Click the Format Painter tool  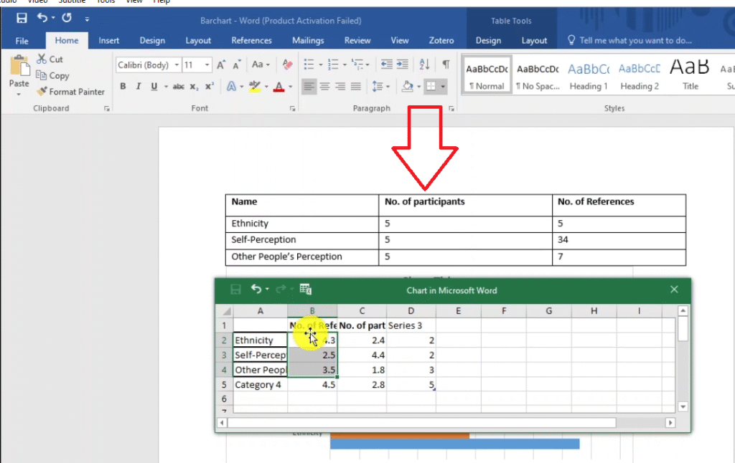tap(70, 92)
